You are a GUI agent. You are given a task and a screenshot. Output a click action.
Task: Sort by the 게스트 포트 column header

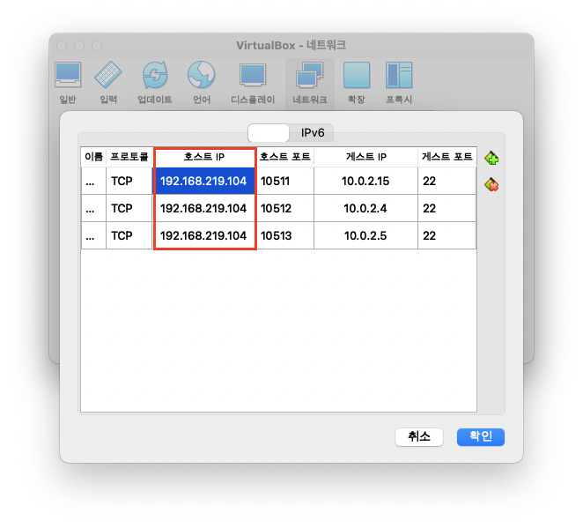click(x=446, y=157)
